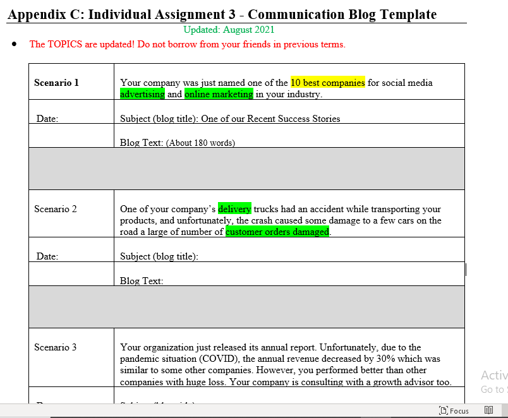Click the green highlighted word 'delivery'
Viewport: 508px width, 418px height.
point(234,209)
